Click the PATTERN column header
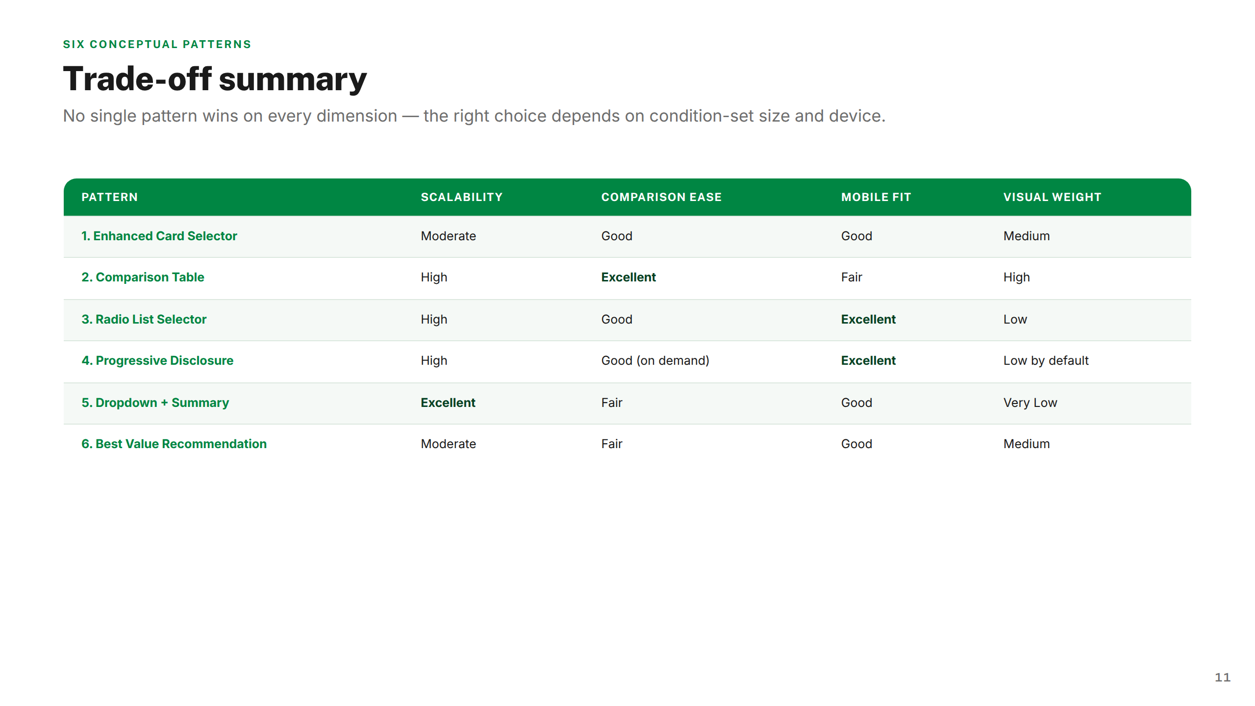This screenshot has height=706, width=1255. 109,197
